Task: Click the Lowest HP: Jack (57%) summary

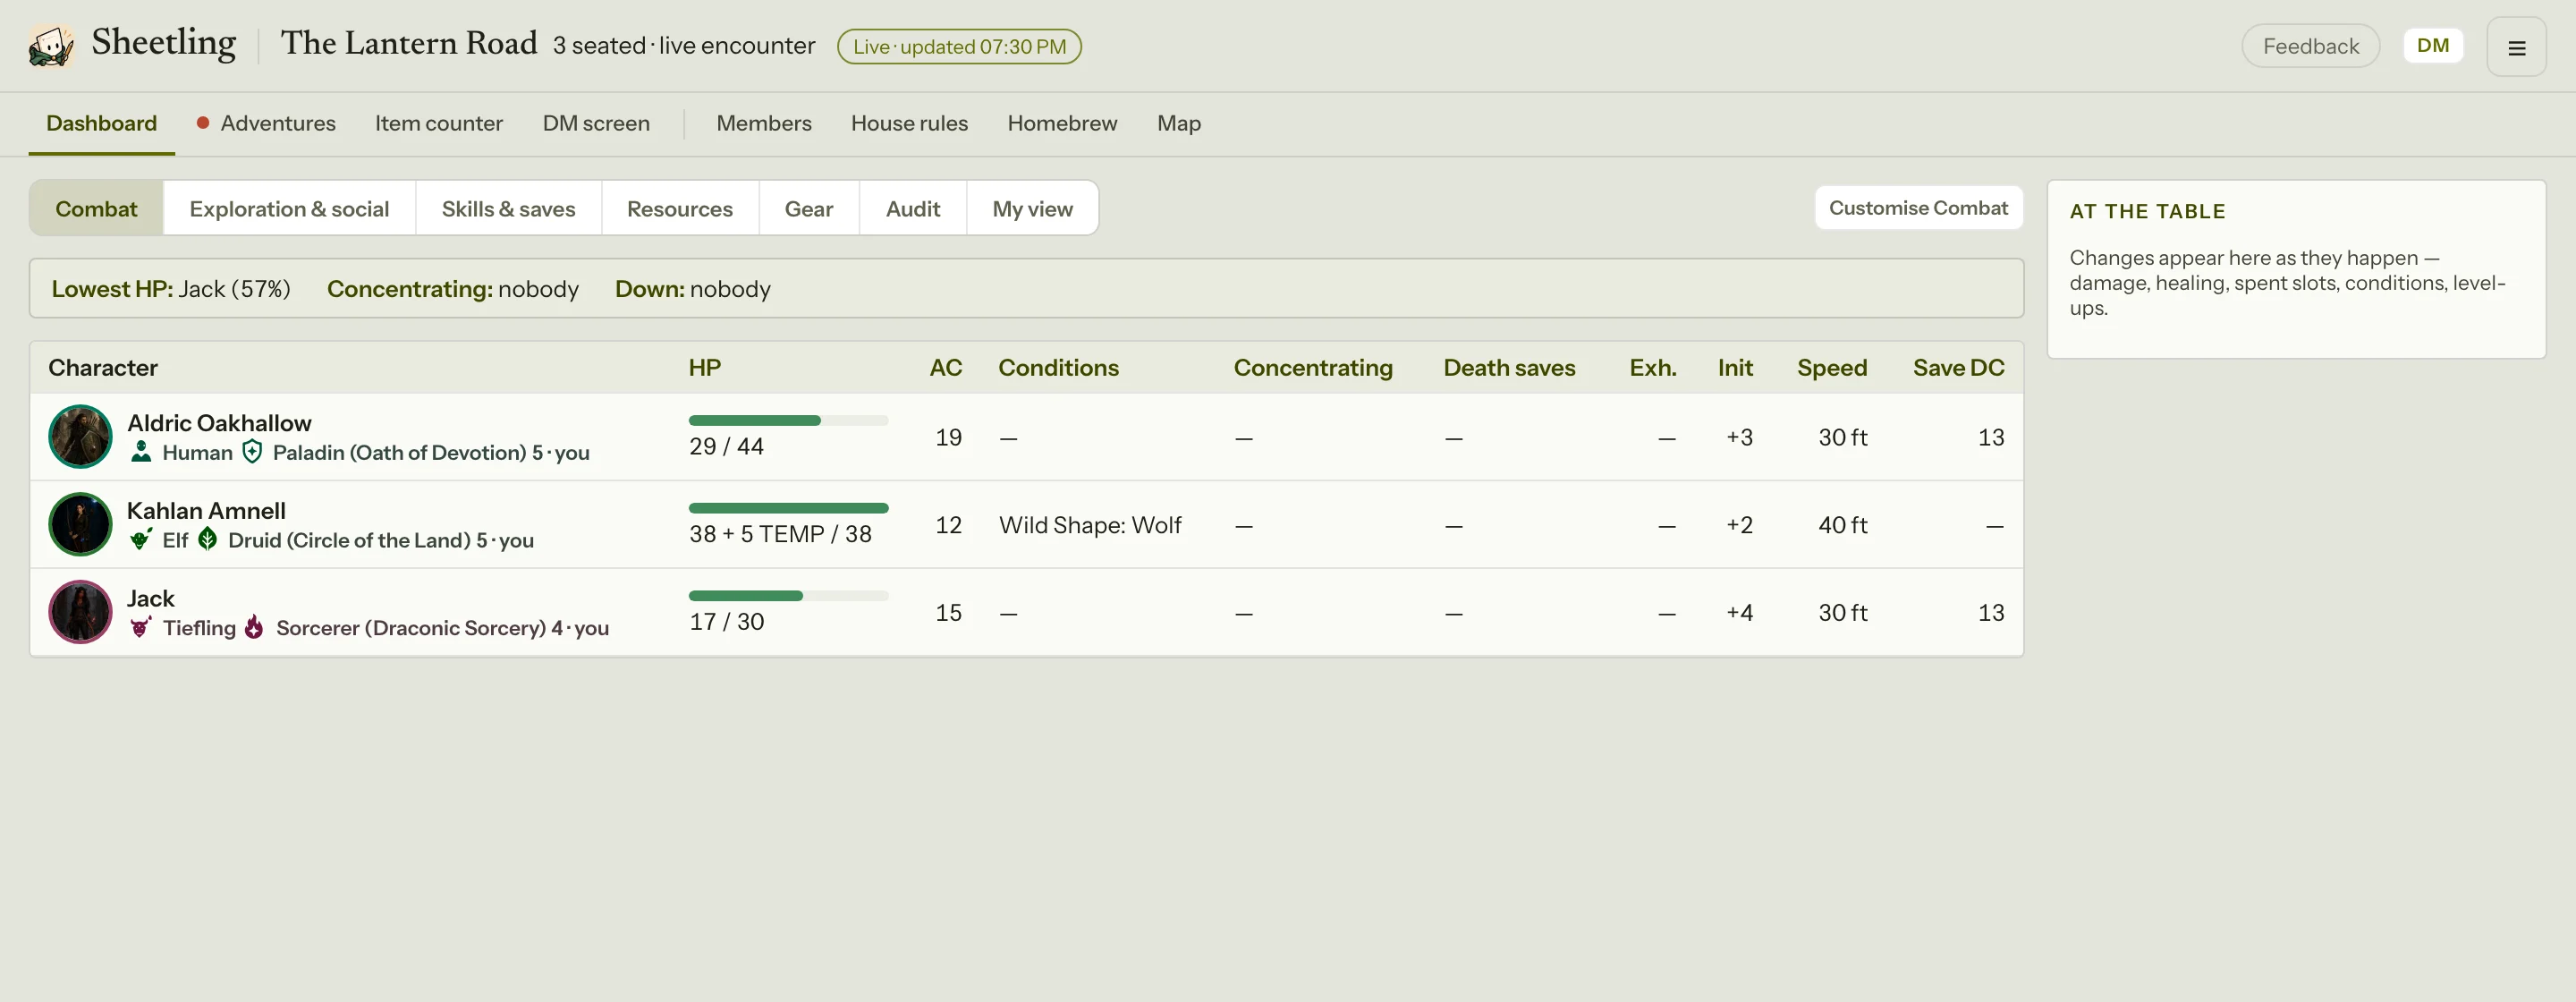Action: coord(171,289)
